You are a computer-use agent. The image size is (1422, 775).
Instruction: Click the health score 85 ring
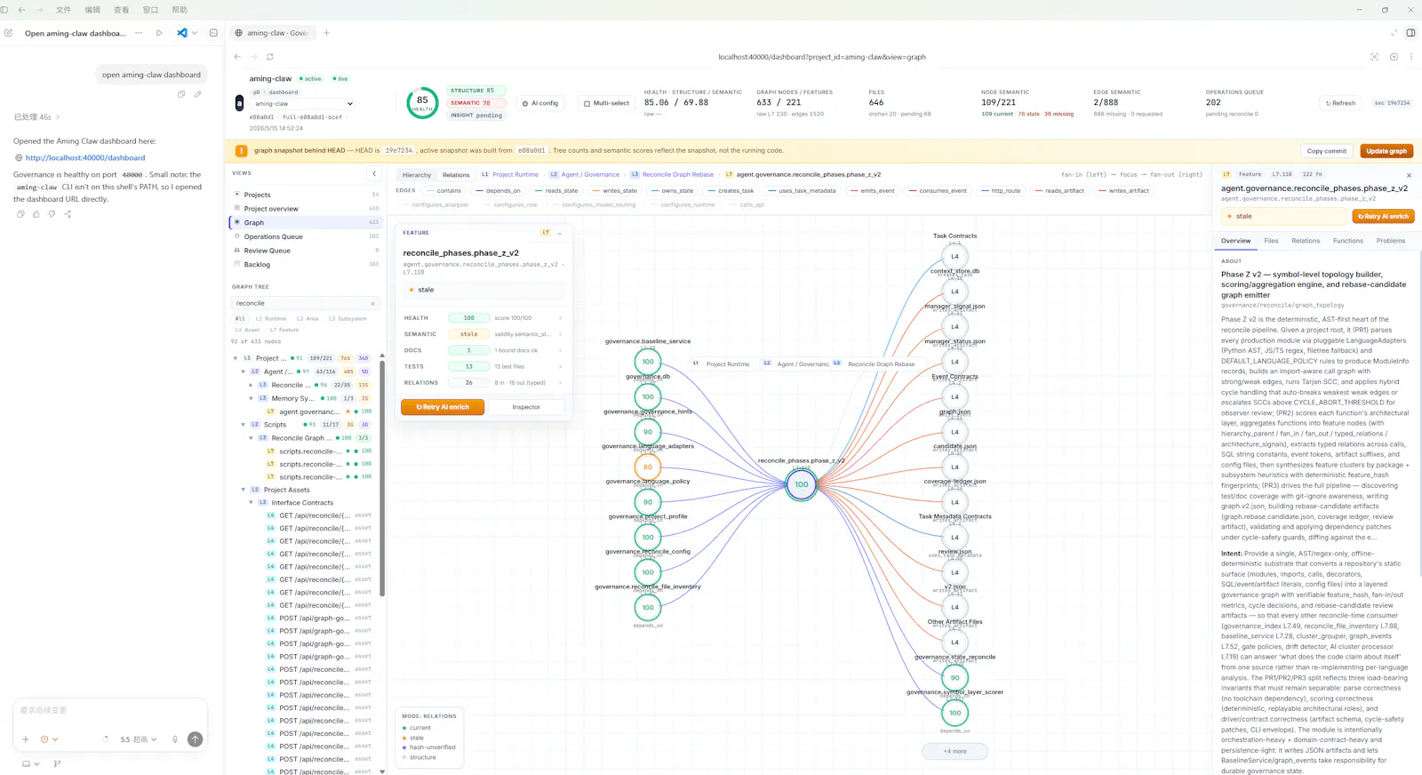click(x=422, y=103)
